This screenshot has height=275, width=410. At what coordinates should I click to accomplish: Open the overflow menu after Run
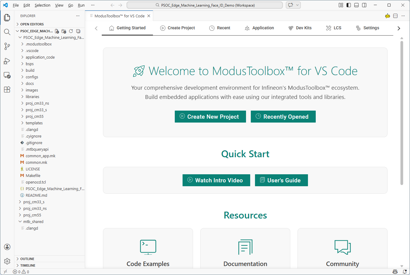coord(92,5)
